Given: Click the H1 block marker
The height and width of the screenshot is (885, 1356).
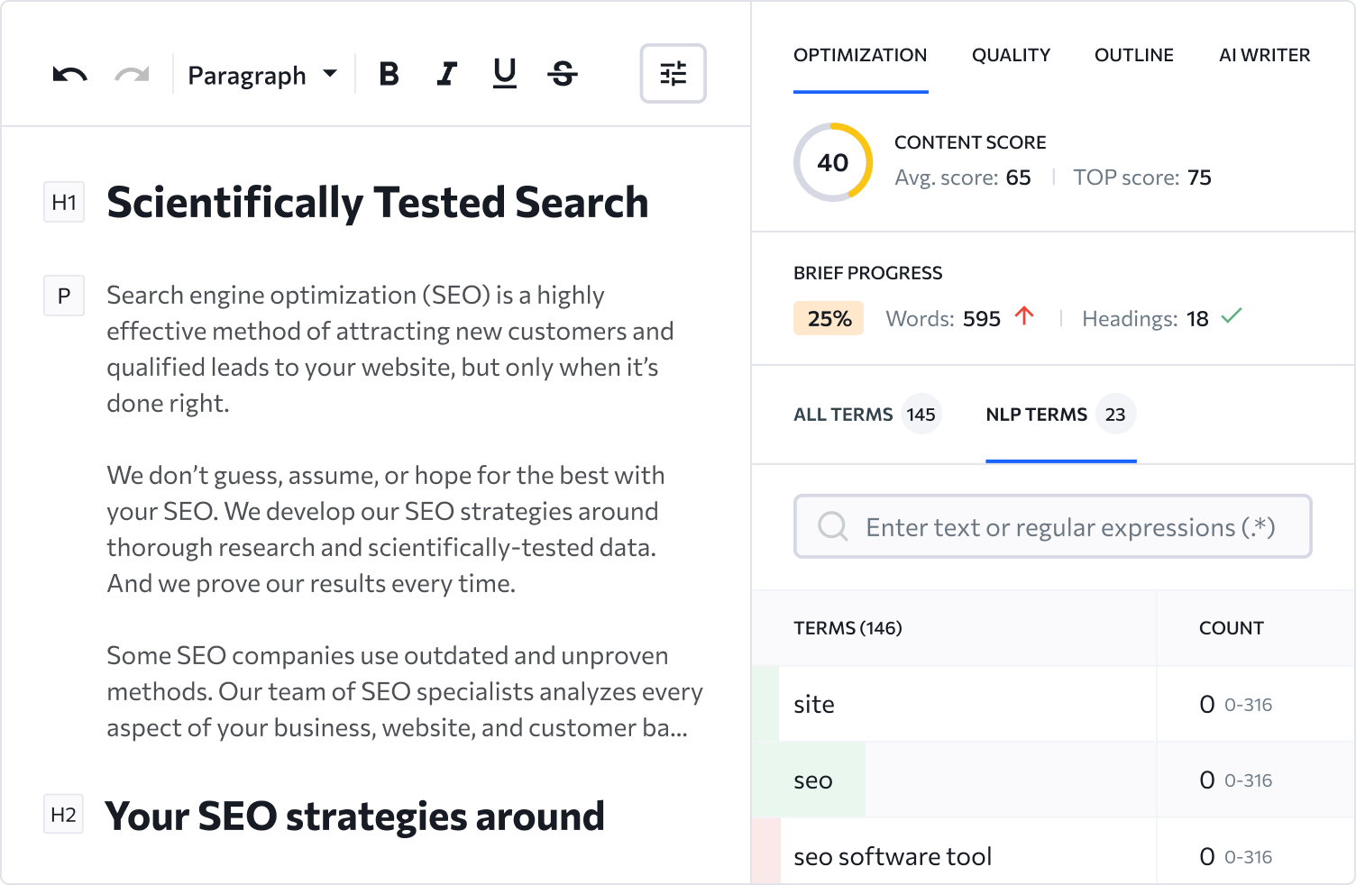Looking at the screenshot, I should [x=64, y=202].
